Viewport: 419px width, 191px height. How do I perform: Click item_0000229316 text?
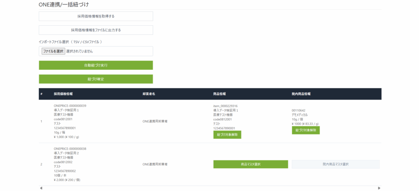225,106
